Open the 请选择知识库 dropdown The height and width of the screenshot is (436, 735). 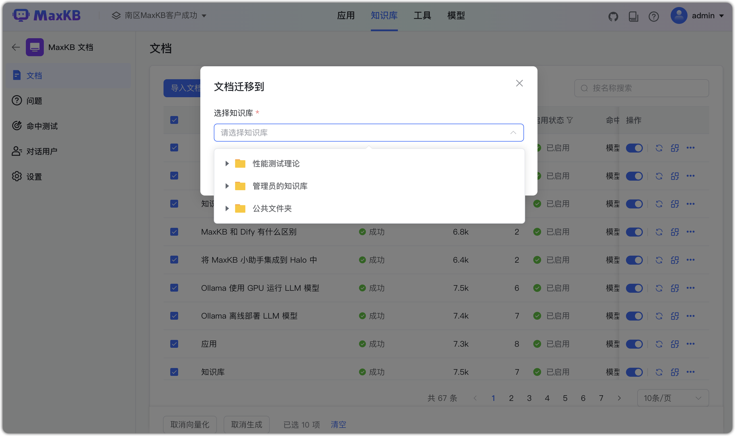[x=369, y=133]
